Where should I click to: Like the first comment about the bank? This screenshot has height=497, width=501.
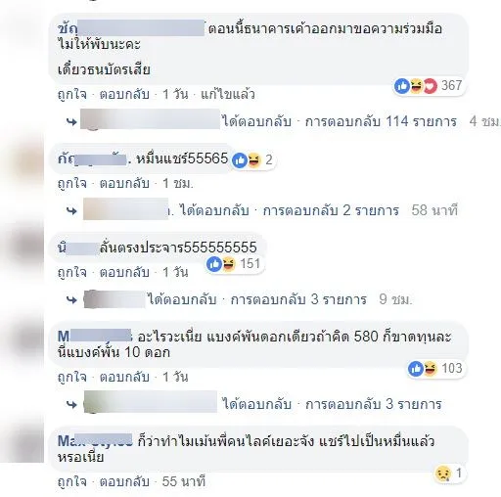pyautogui.click(x=72, y=95)
